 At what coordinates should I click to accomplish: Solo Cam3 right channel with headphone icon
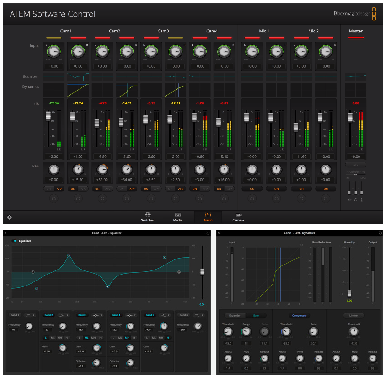(175, 198)
